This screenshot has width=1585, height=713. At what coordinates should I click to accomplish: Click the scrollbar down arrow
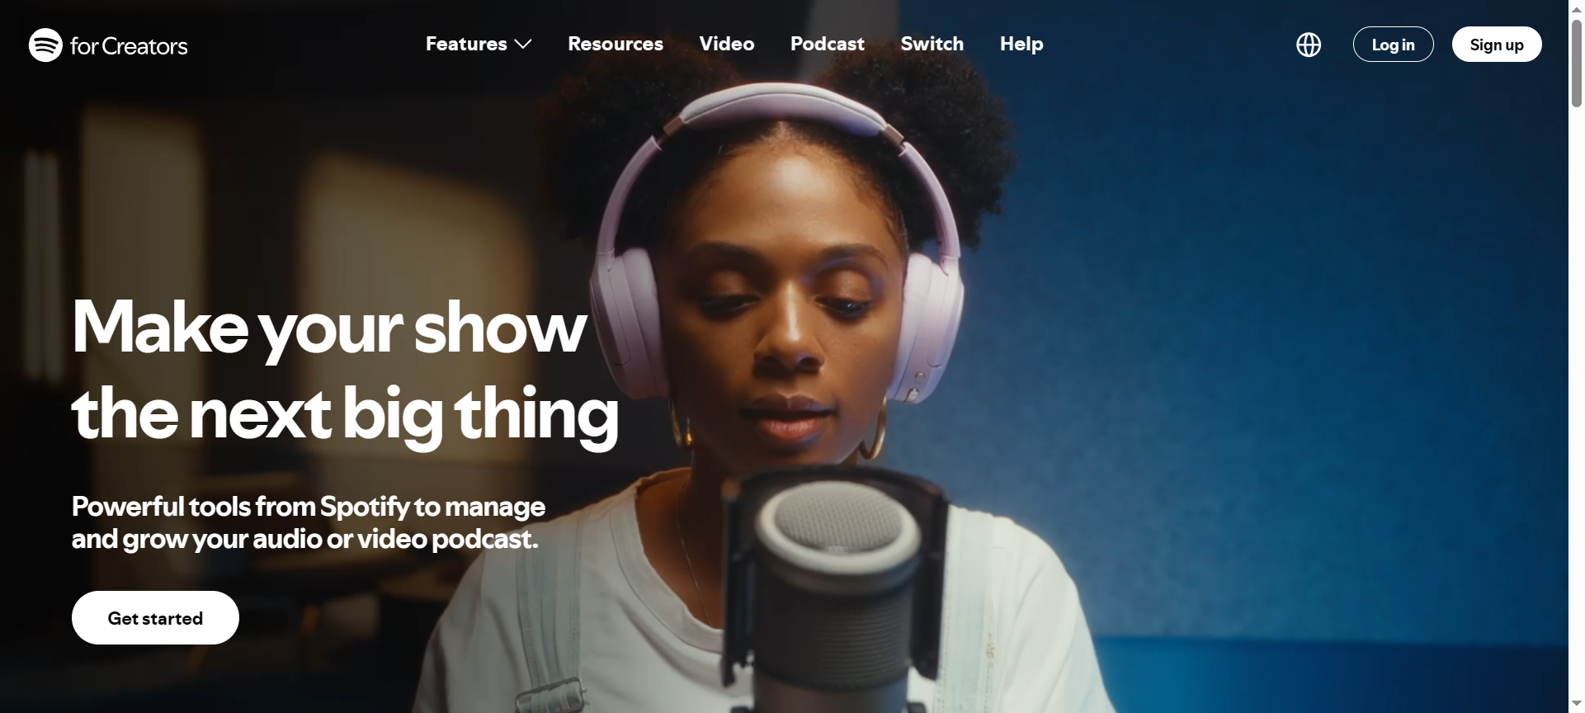(x=1576, y=704)
